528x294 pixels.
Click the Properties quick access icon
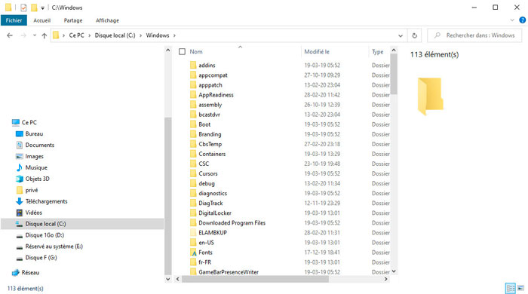click(23, 8)
